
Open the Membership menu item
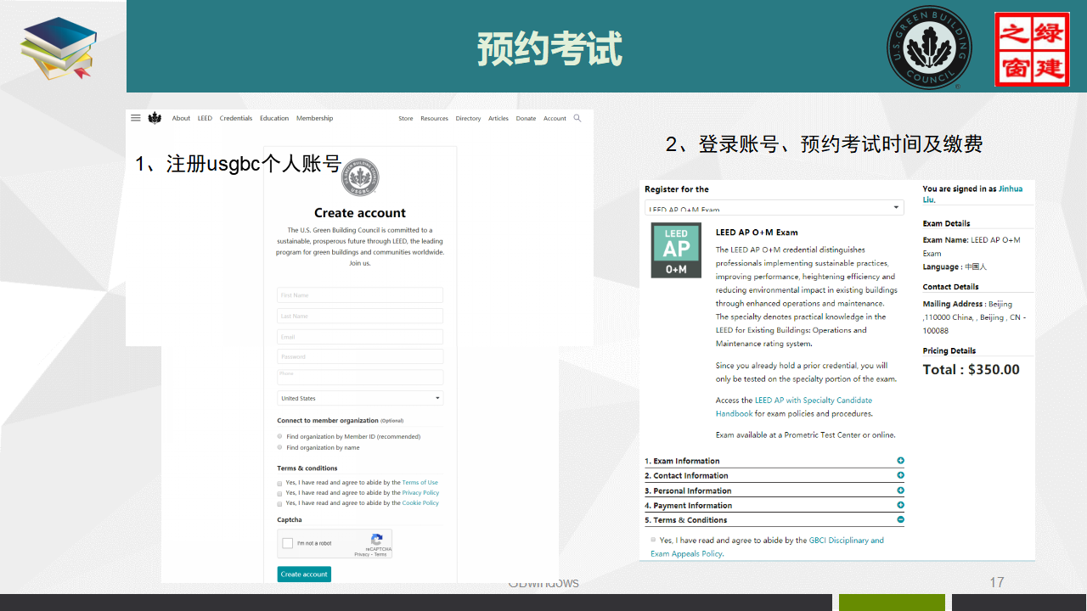pyautogui.click(x=314, y=118)
